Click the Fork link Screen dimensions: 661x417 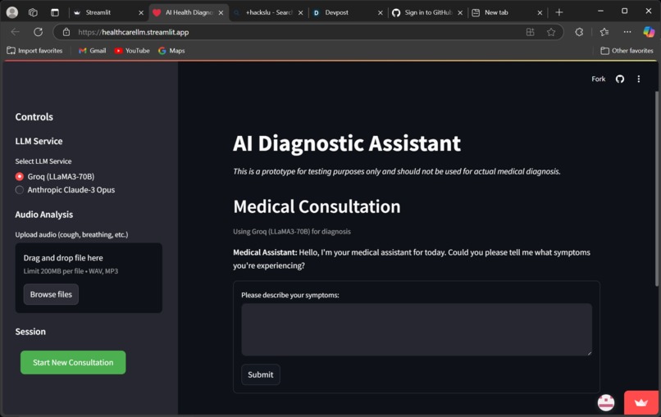point(598,79)
